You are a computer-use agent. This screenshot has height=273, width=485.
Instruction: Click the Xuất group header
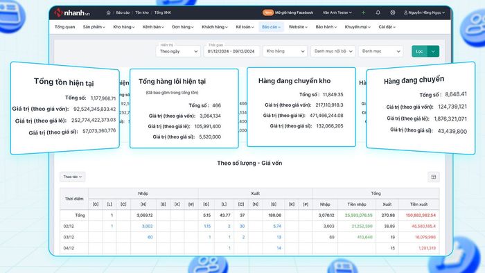pos(255,193)
